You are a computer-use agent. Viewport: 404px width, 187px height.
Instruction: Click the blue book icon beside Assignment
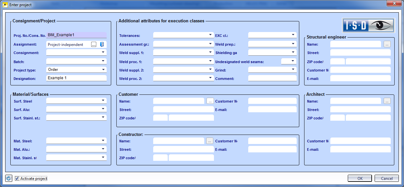(x=102, y=45)
